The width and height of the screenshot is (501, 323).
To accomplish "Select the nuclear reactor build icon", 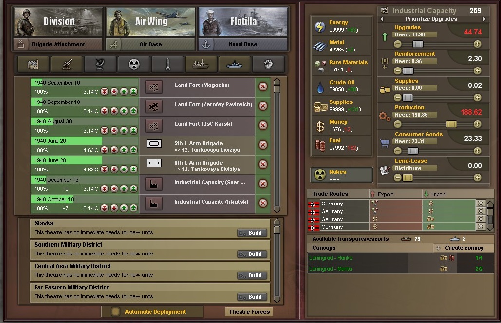I will coord(134,65).
